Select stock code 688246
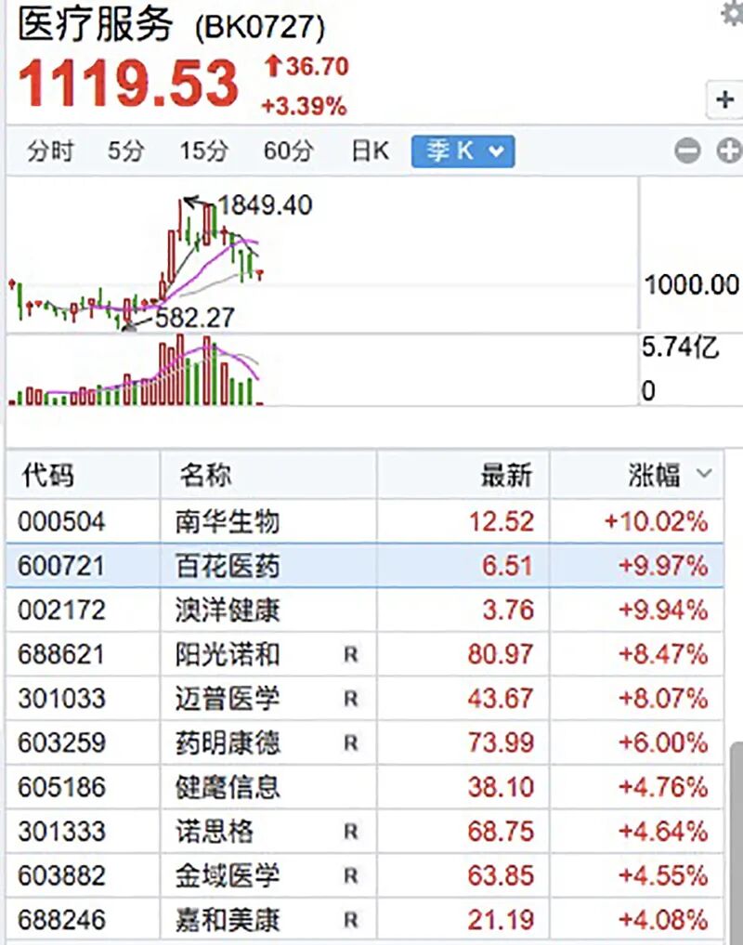This screenshot has height=945, width=743. coord(61,920)
